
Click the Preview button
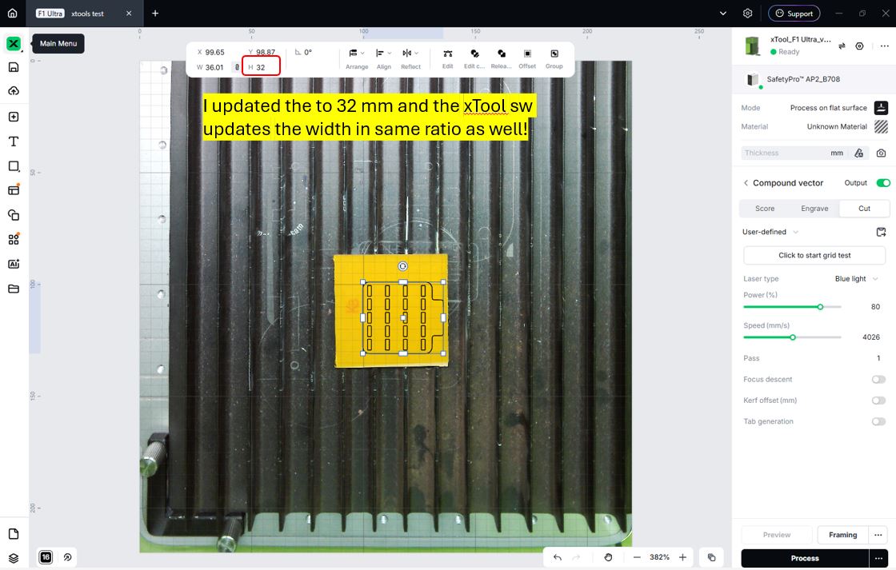tap(777, 535)
